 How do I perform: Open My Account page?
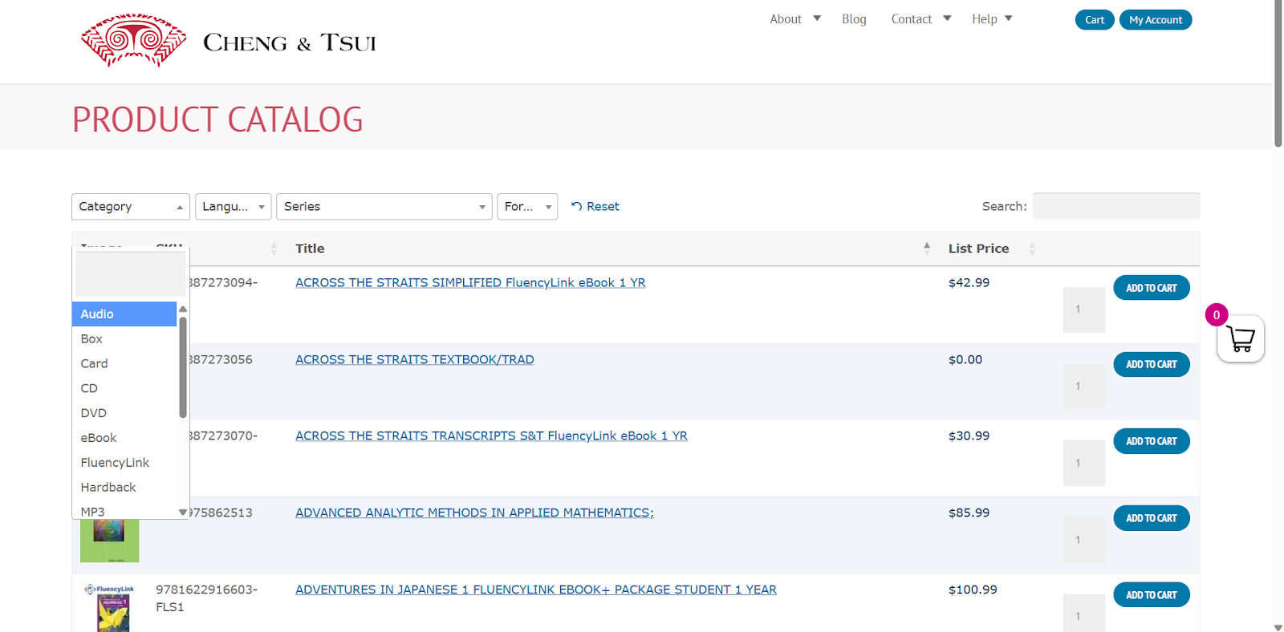pos(1156,20)
